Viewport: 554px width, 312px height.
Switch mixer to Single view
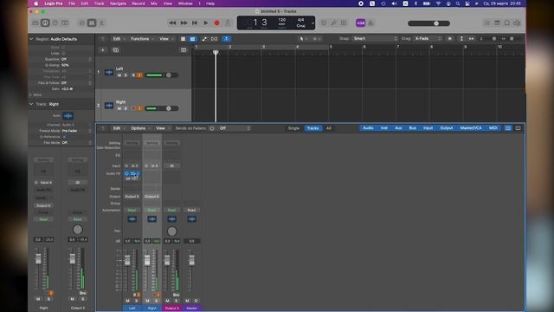click(293, 128)
